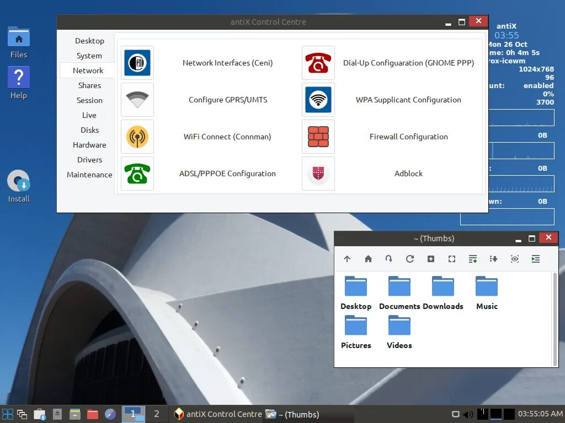
Task: Open the file cabinet icon in taskbar
Action: coord(75,414)
